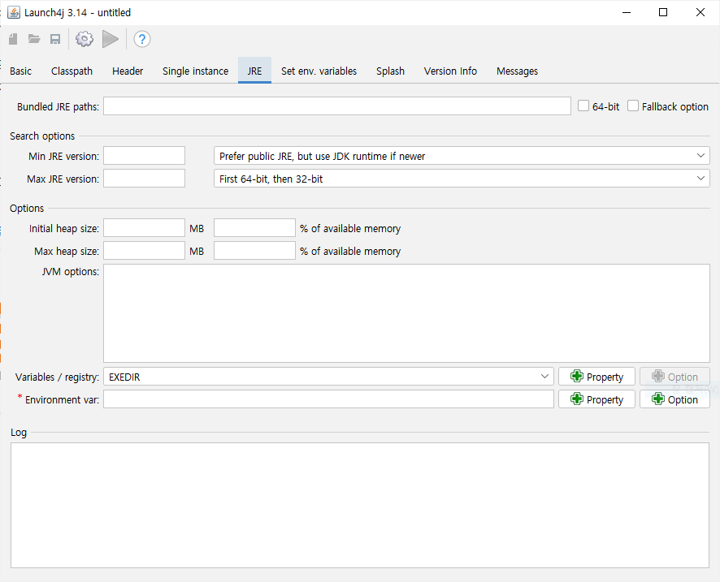Click Max heap percent of memory field
The image size is (720, 582).
tap(254, 250)
